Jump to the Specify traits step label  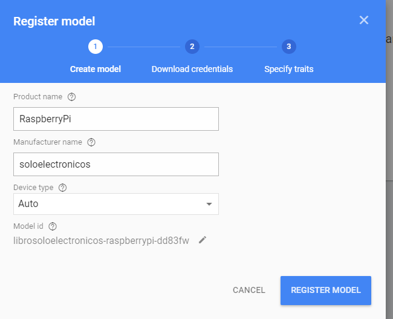(288, 69)
